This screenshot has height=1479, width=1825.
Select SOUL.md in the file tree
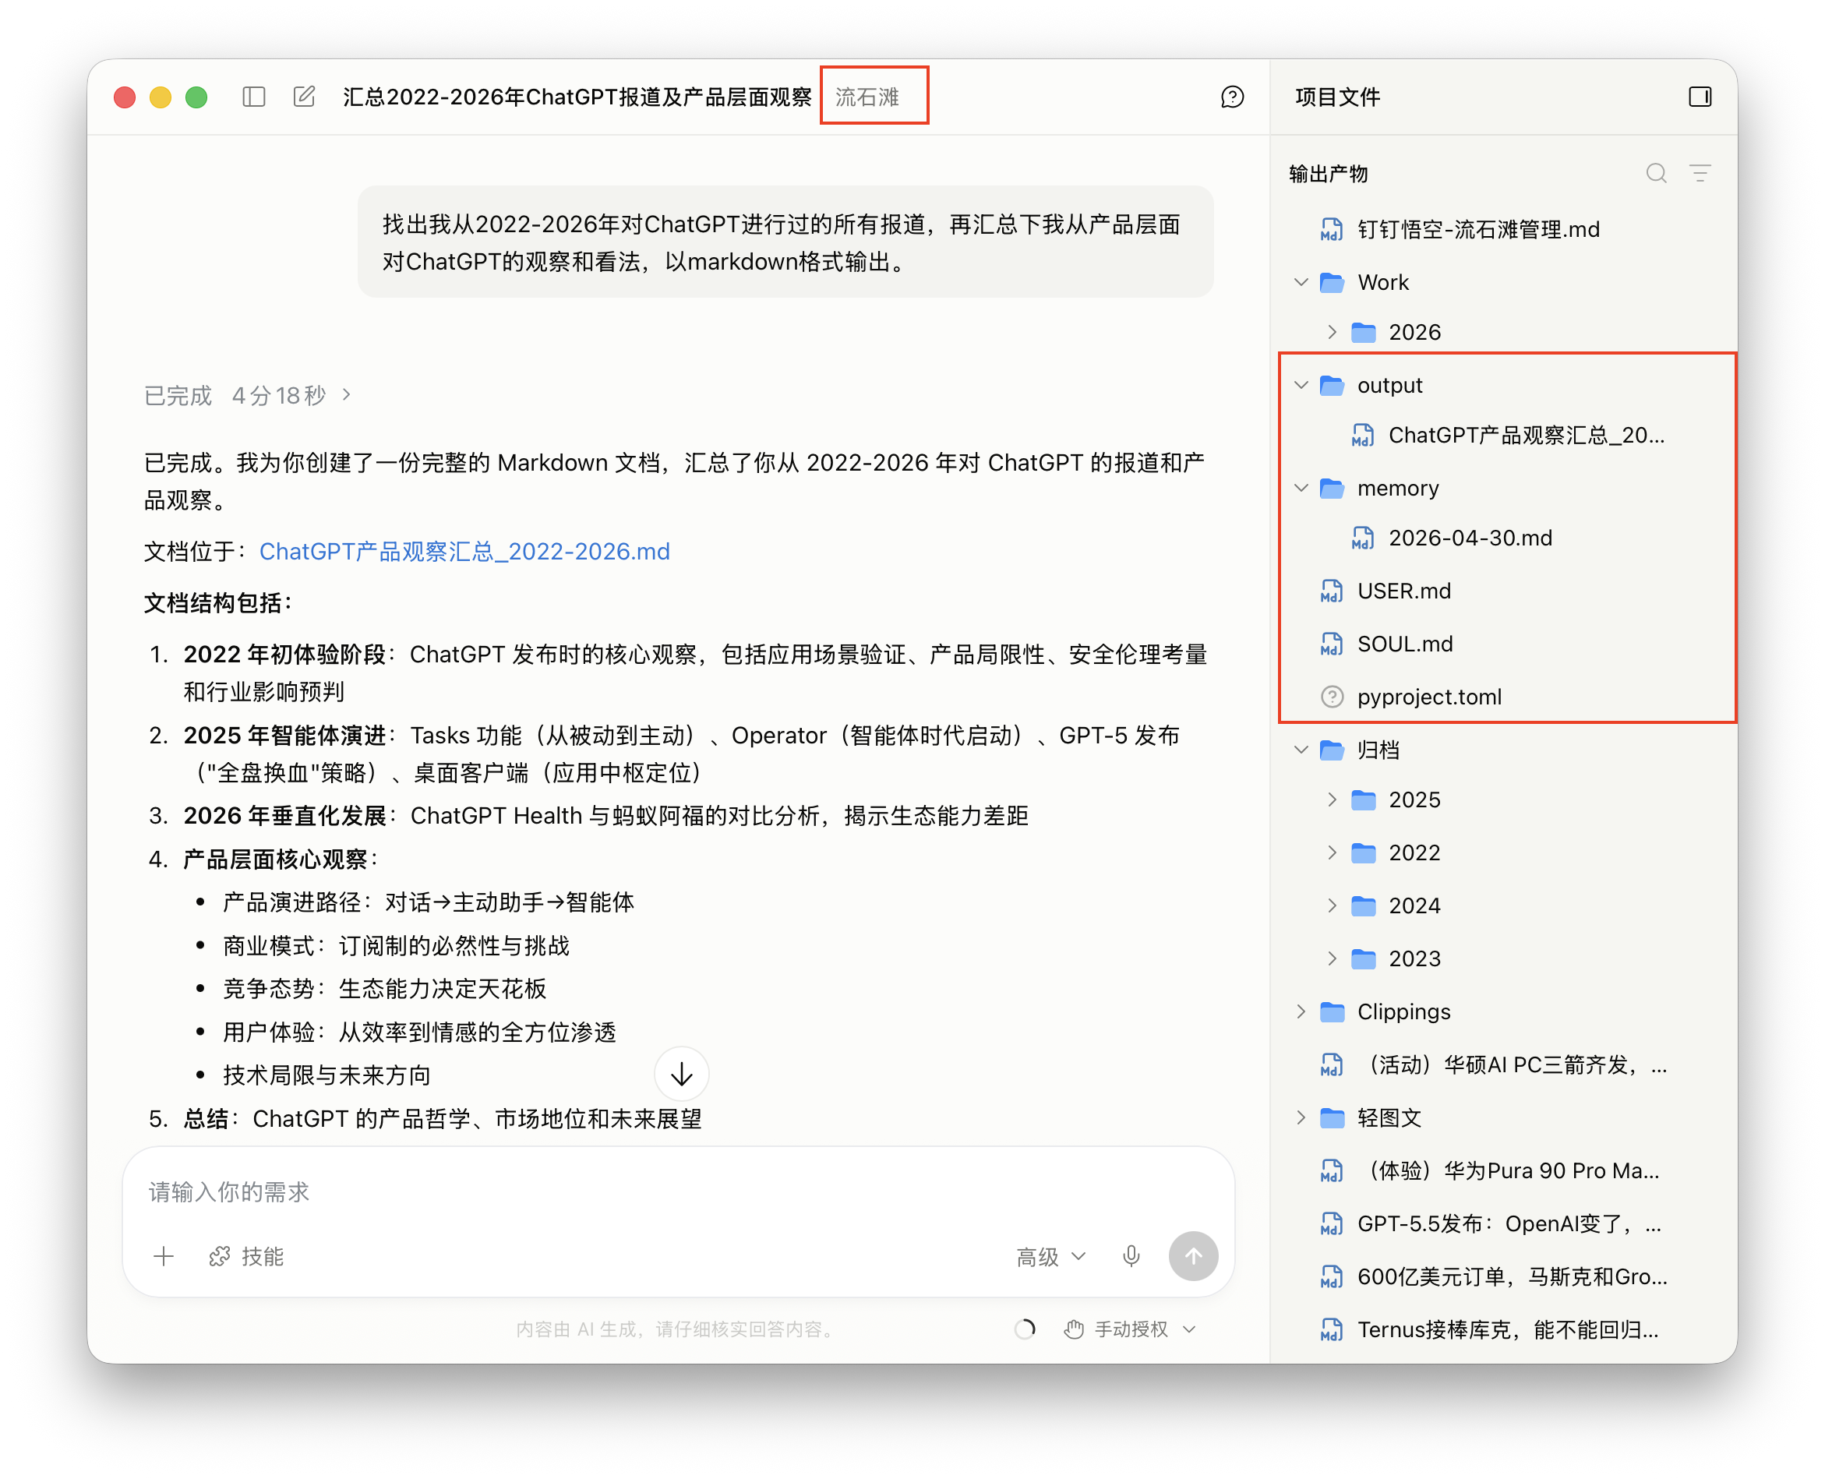[x=1406, y=643]
